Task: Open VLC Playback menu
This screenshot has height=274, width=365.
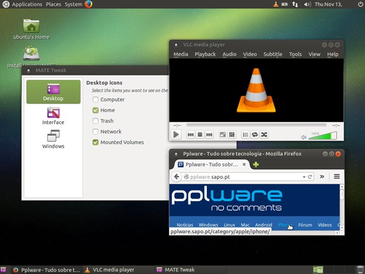Action: click(x=205, y=54)
